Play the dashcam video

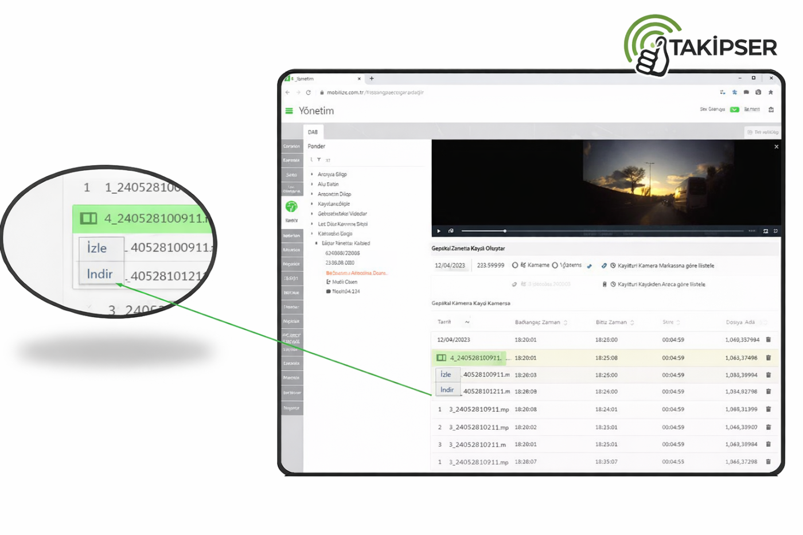click(439, 231)
